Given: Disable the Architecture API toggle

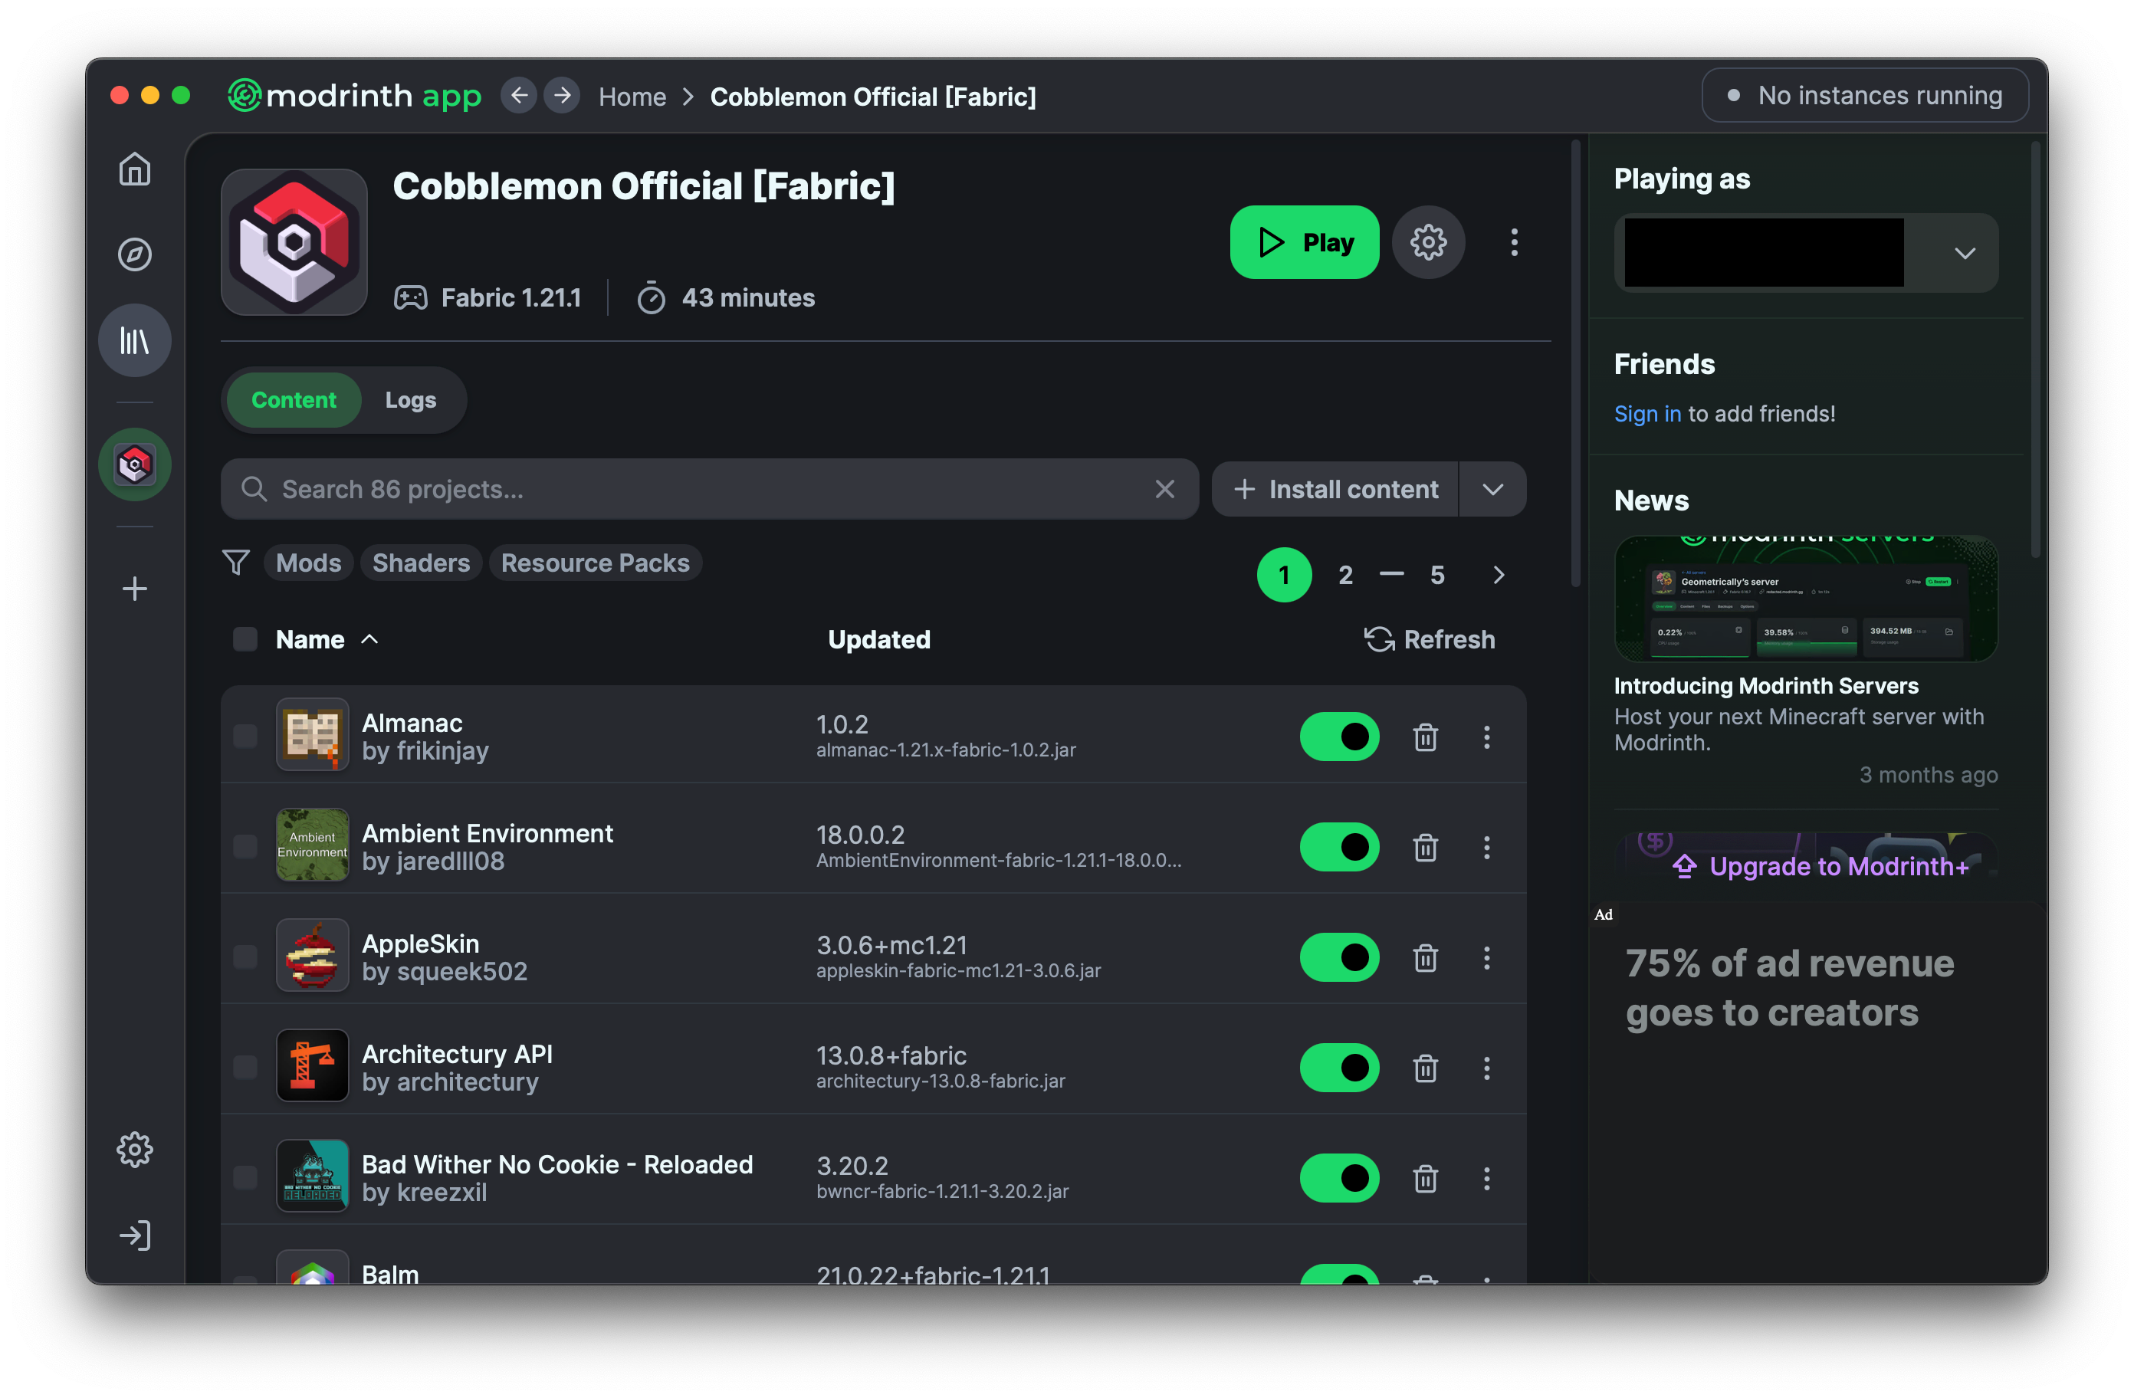Looking at the screenshot, I should 1340,1068.
